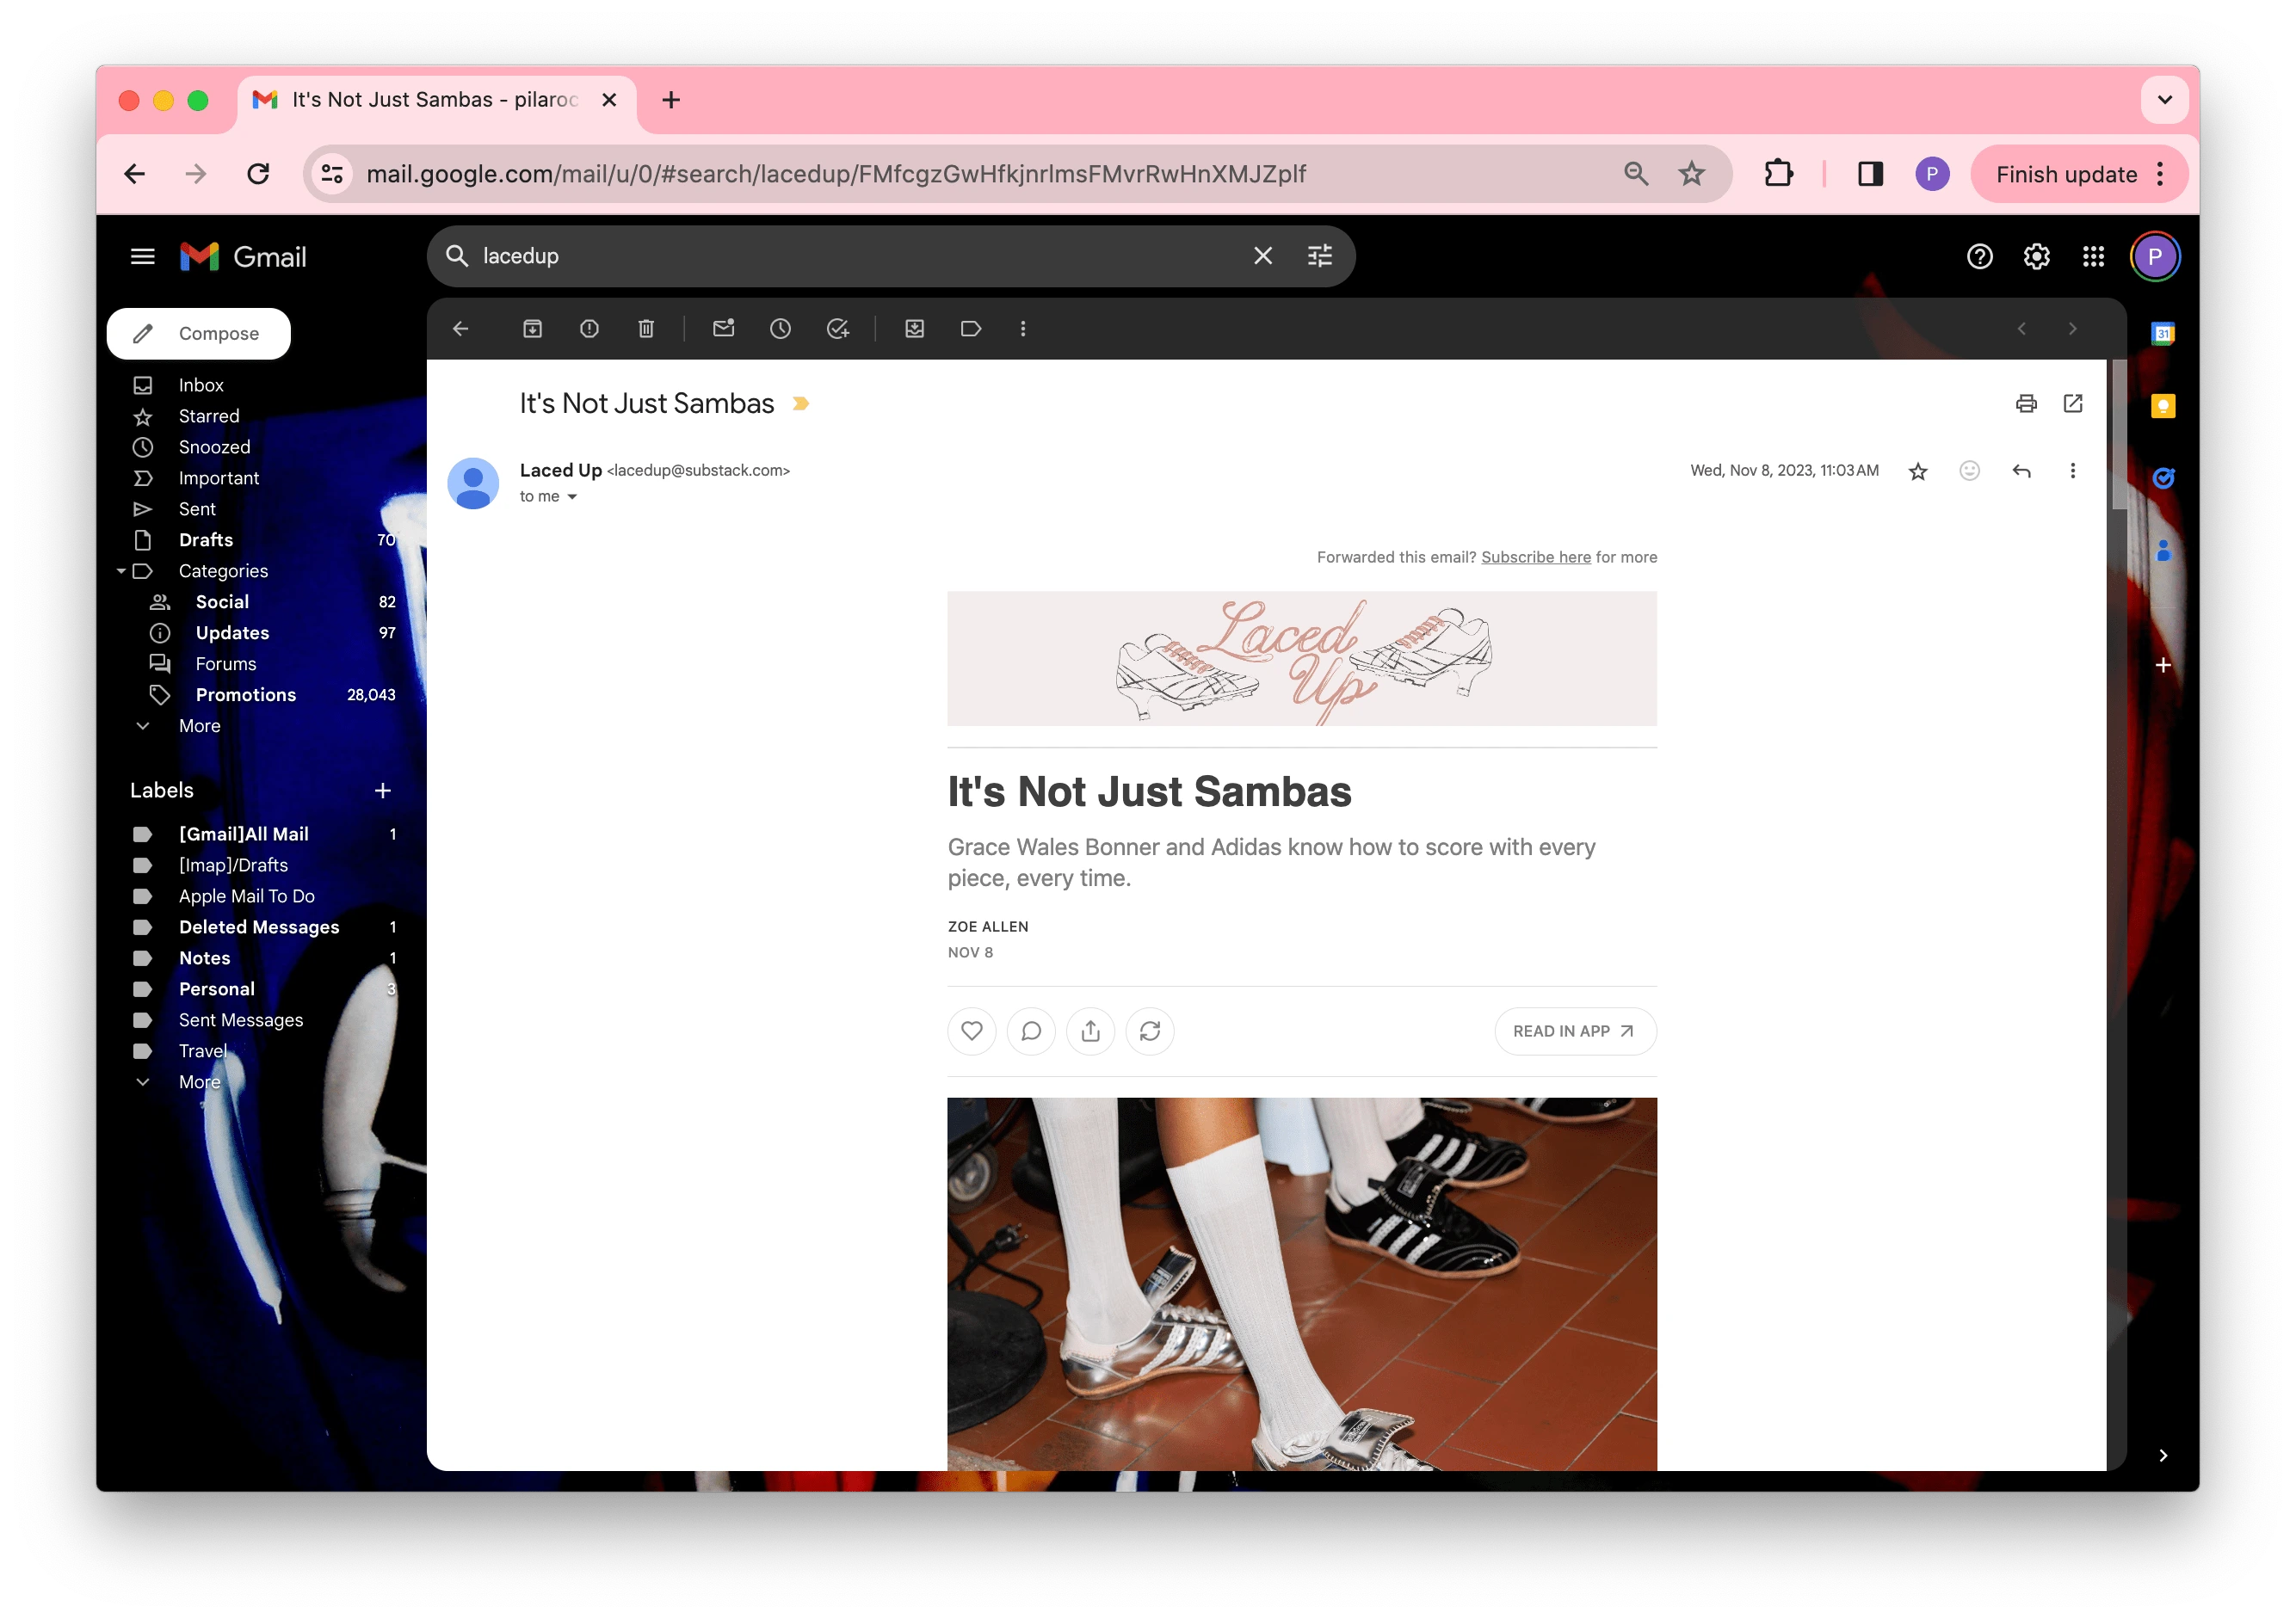The image size is (2296, 1619).
Task: Compose a new email
Action: (x=199, y=334)
